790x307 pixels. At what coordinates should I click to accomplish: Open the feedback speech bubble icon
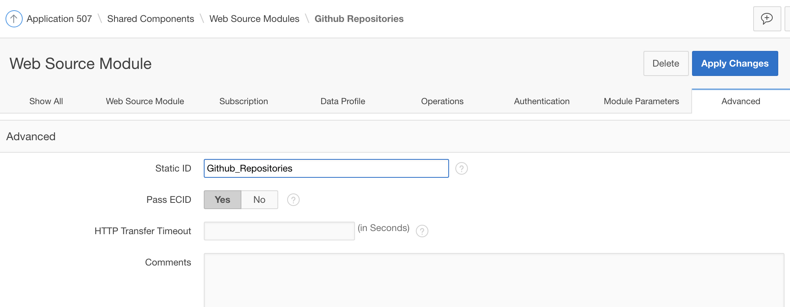766,19
